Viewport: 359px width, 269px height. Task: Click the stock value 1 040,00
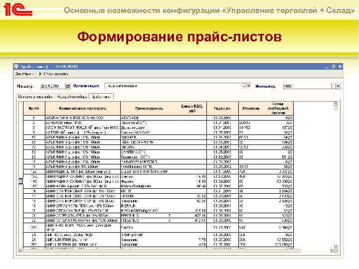click(286, 228)
